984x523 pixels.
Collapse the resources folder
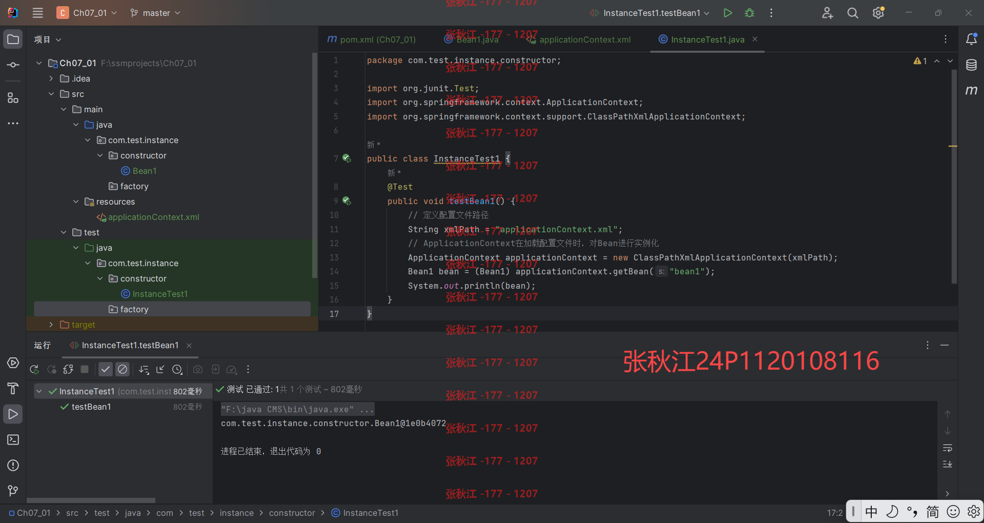coord(76,202)
